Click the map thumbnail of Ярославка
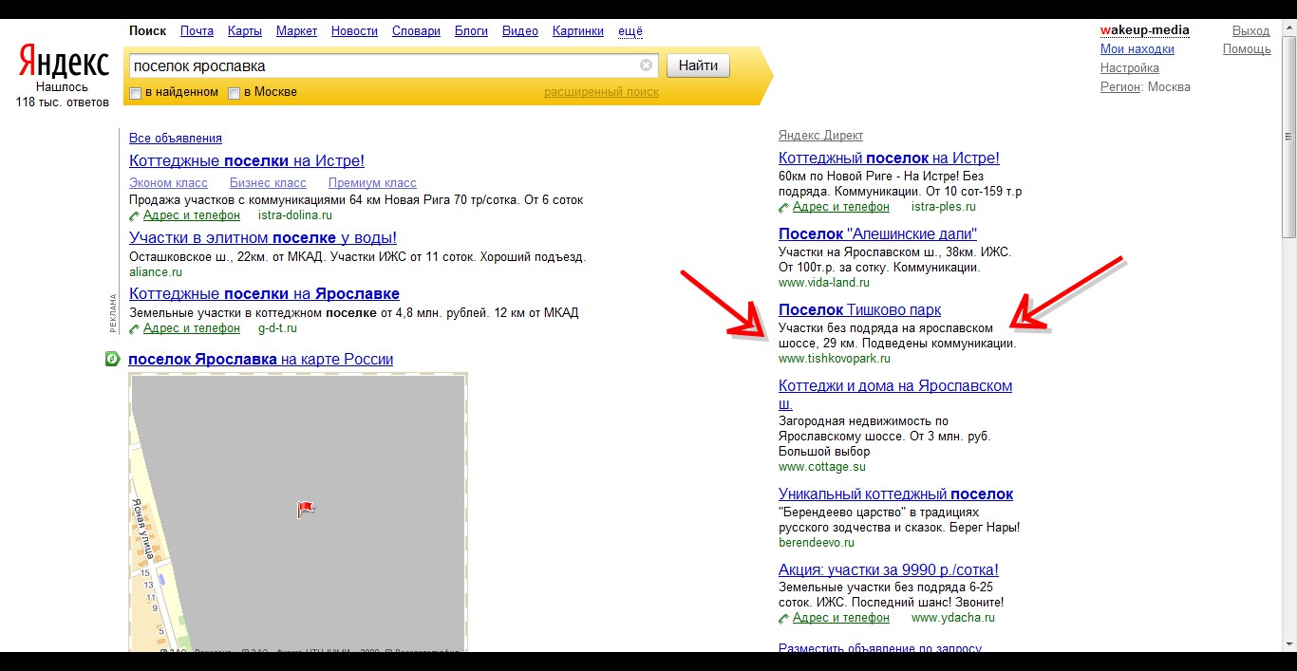The image size is (1297, 671). [298, 513]
